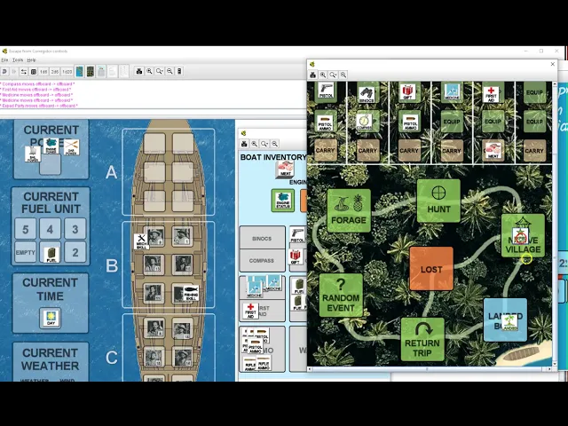Screen dimensions: 568x426
Task: Click the Engine Status counter in Boat Inventory
Action: [283, 201]
